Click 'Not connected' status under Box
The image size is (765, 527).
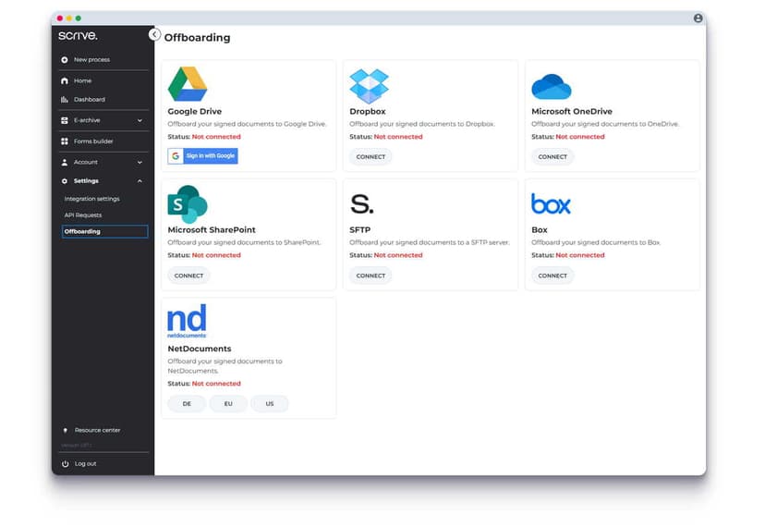(x=580, y=255)
